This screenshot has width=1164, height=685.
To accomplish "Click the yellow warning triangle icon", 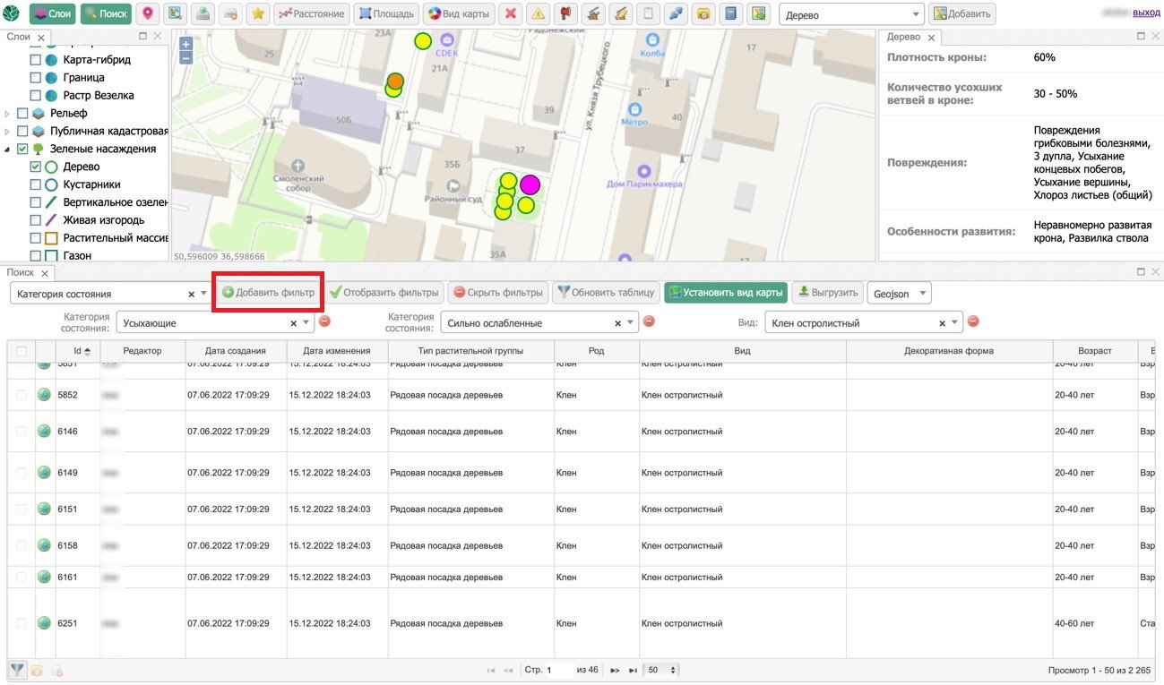I will pos(538,13).
